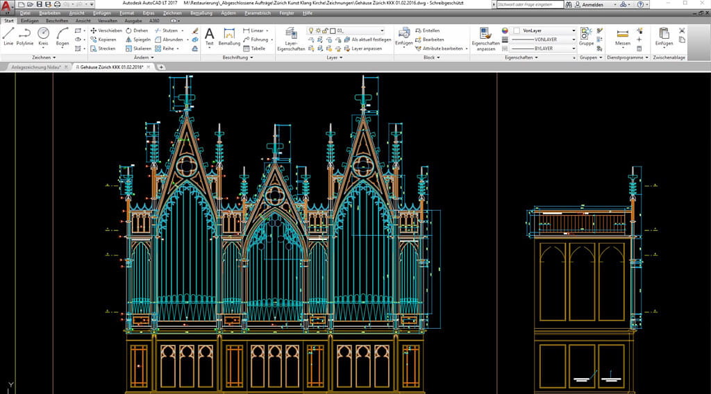Toggle the layer freeze sun icon
This screenshot has width=711, height=394.
point(317,31)
